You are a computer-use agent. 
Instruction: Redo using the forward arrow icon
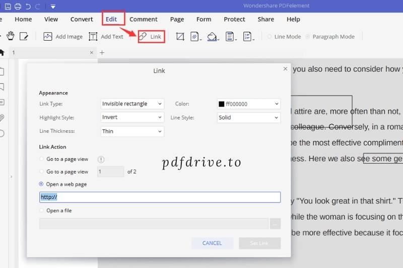click(x=37, y=7)
